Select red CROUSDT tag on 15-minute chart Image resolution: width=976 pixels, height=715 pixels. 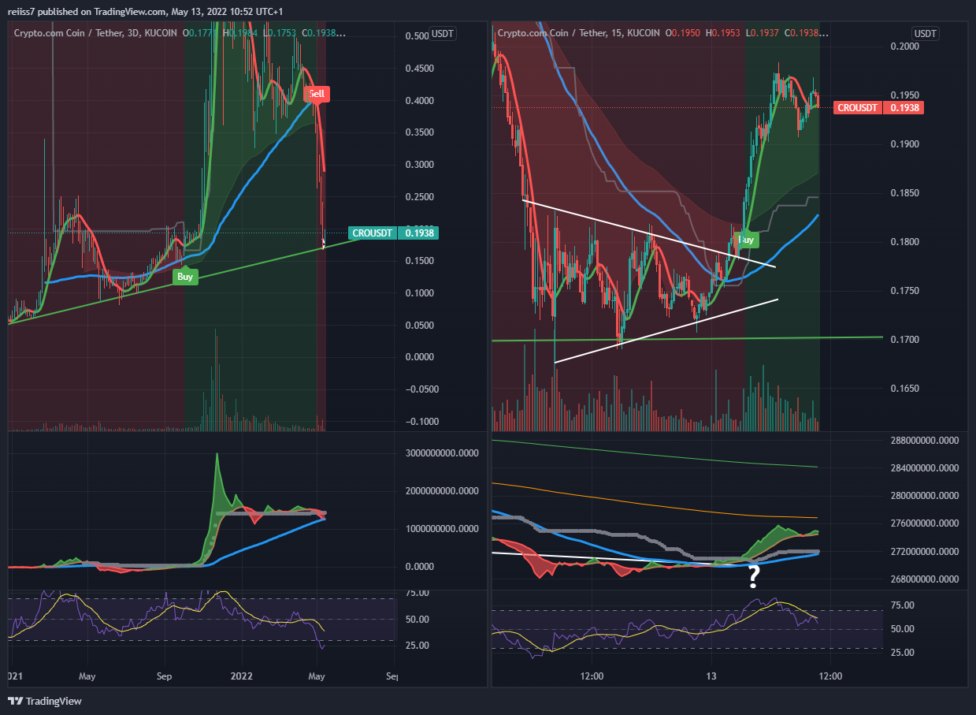coord(857,107)
